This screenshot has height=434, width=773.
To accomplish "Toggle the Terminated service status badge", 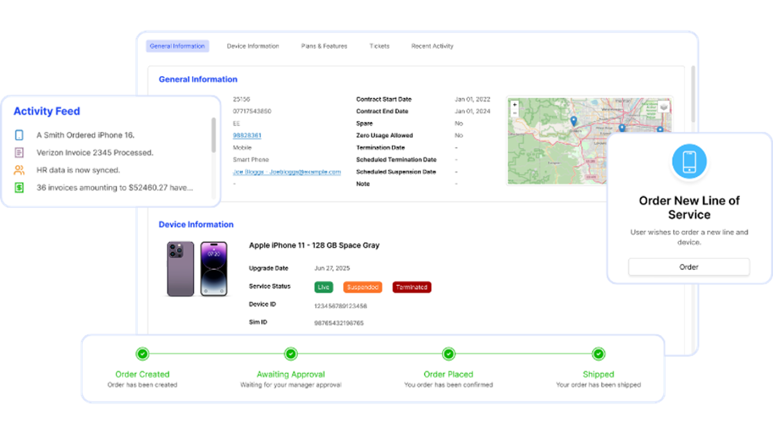I will click(412, 287).
